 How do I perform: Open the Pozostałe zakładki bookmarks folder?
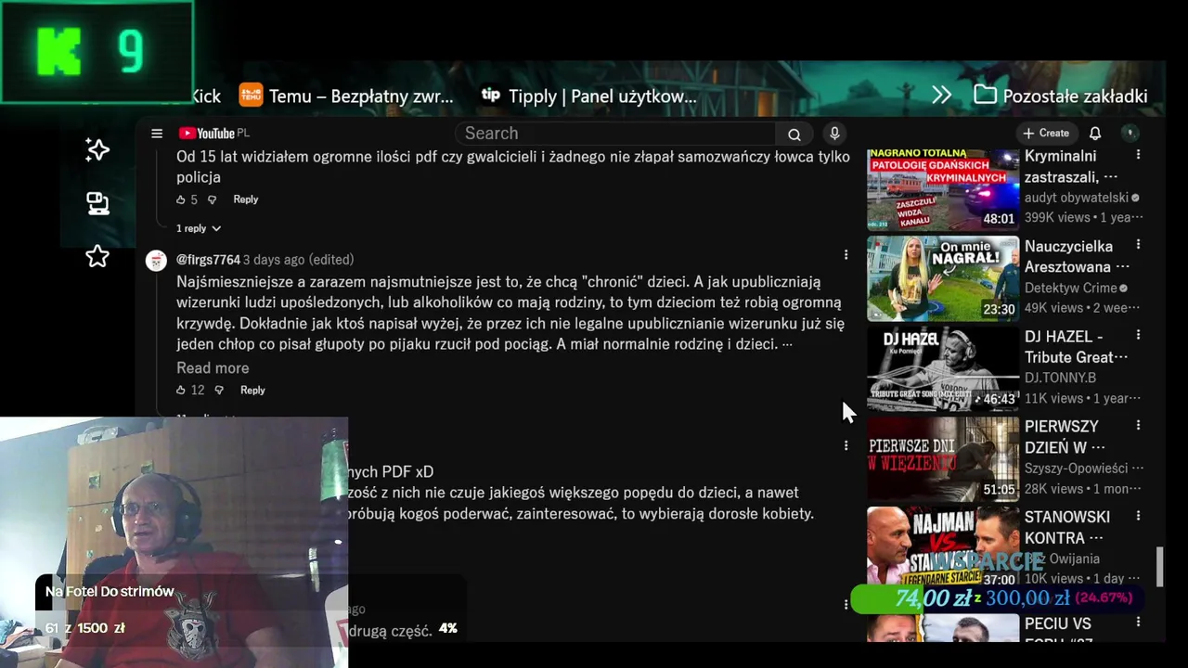pos(1060,96)
